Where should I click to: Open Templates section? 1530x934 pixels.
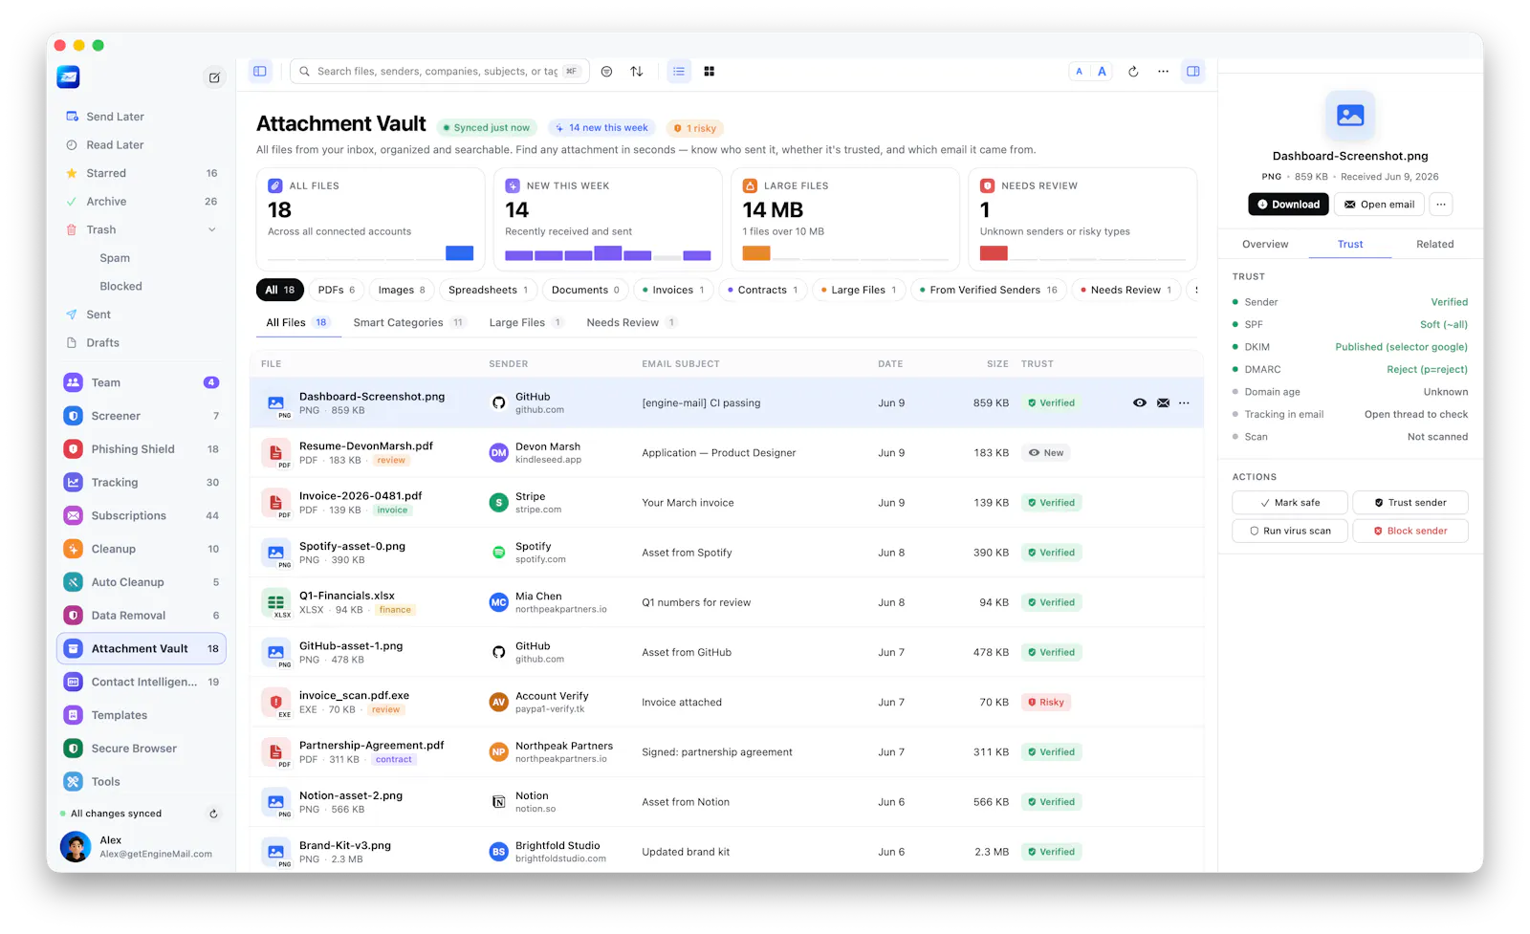tap(142, 715)
